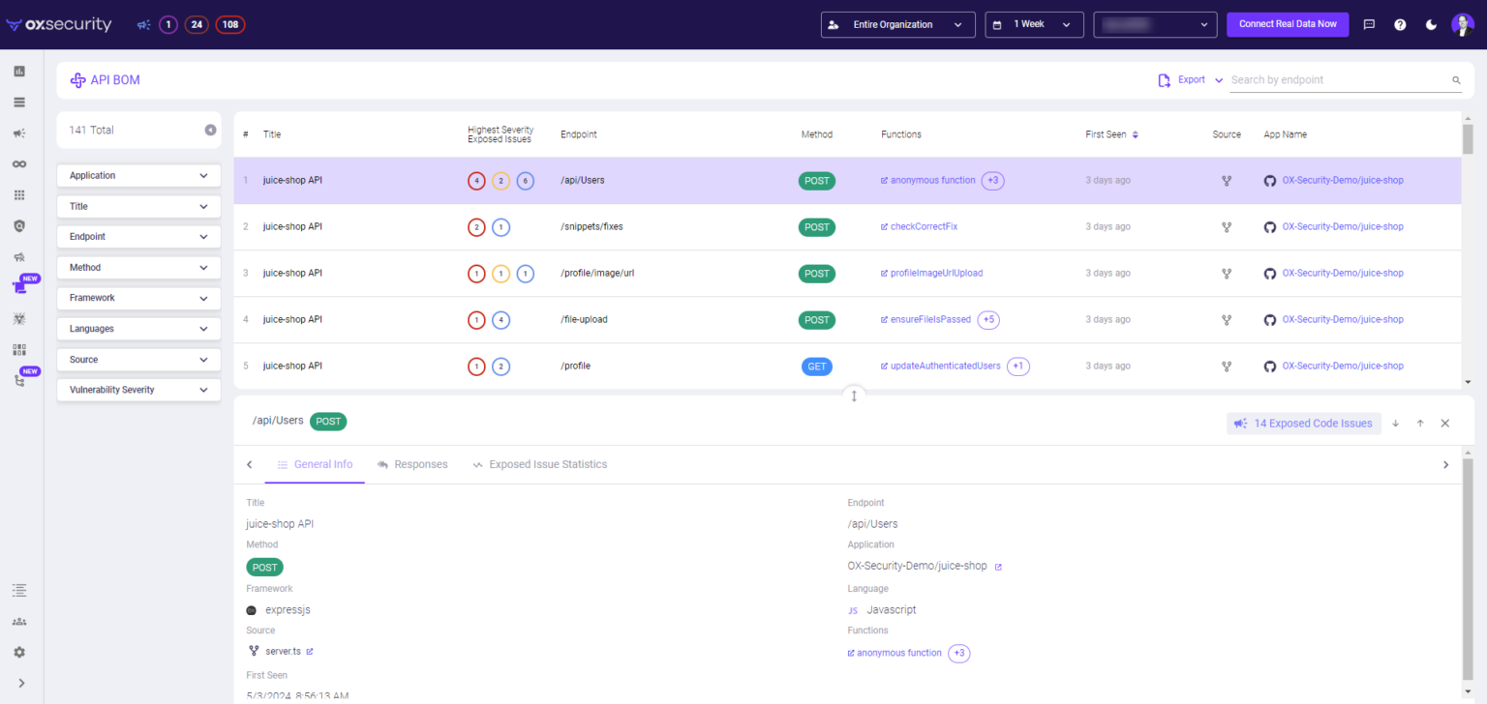This screenshot has height=704, width=1487.
Task: Click the magnifier icon in the endpoint search box
Action: (1456, 80)
